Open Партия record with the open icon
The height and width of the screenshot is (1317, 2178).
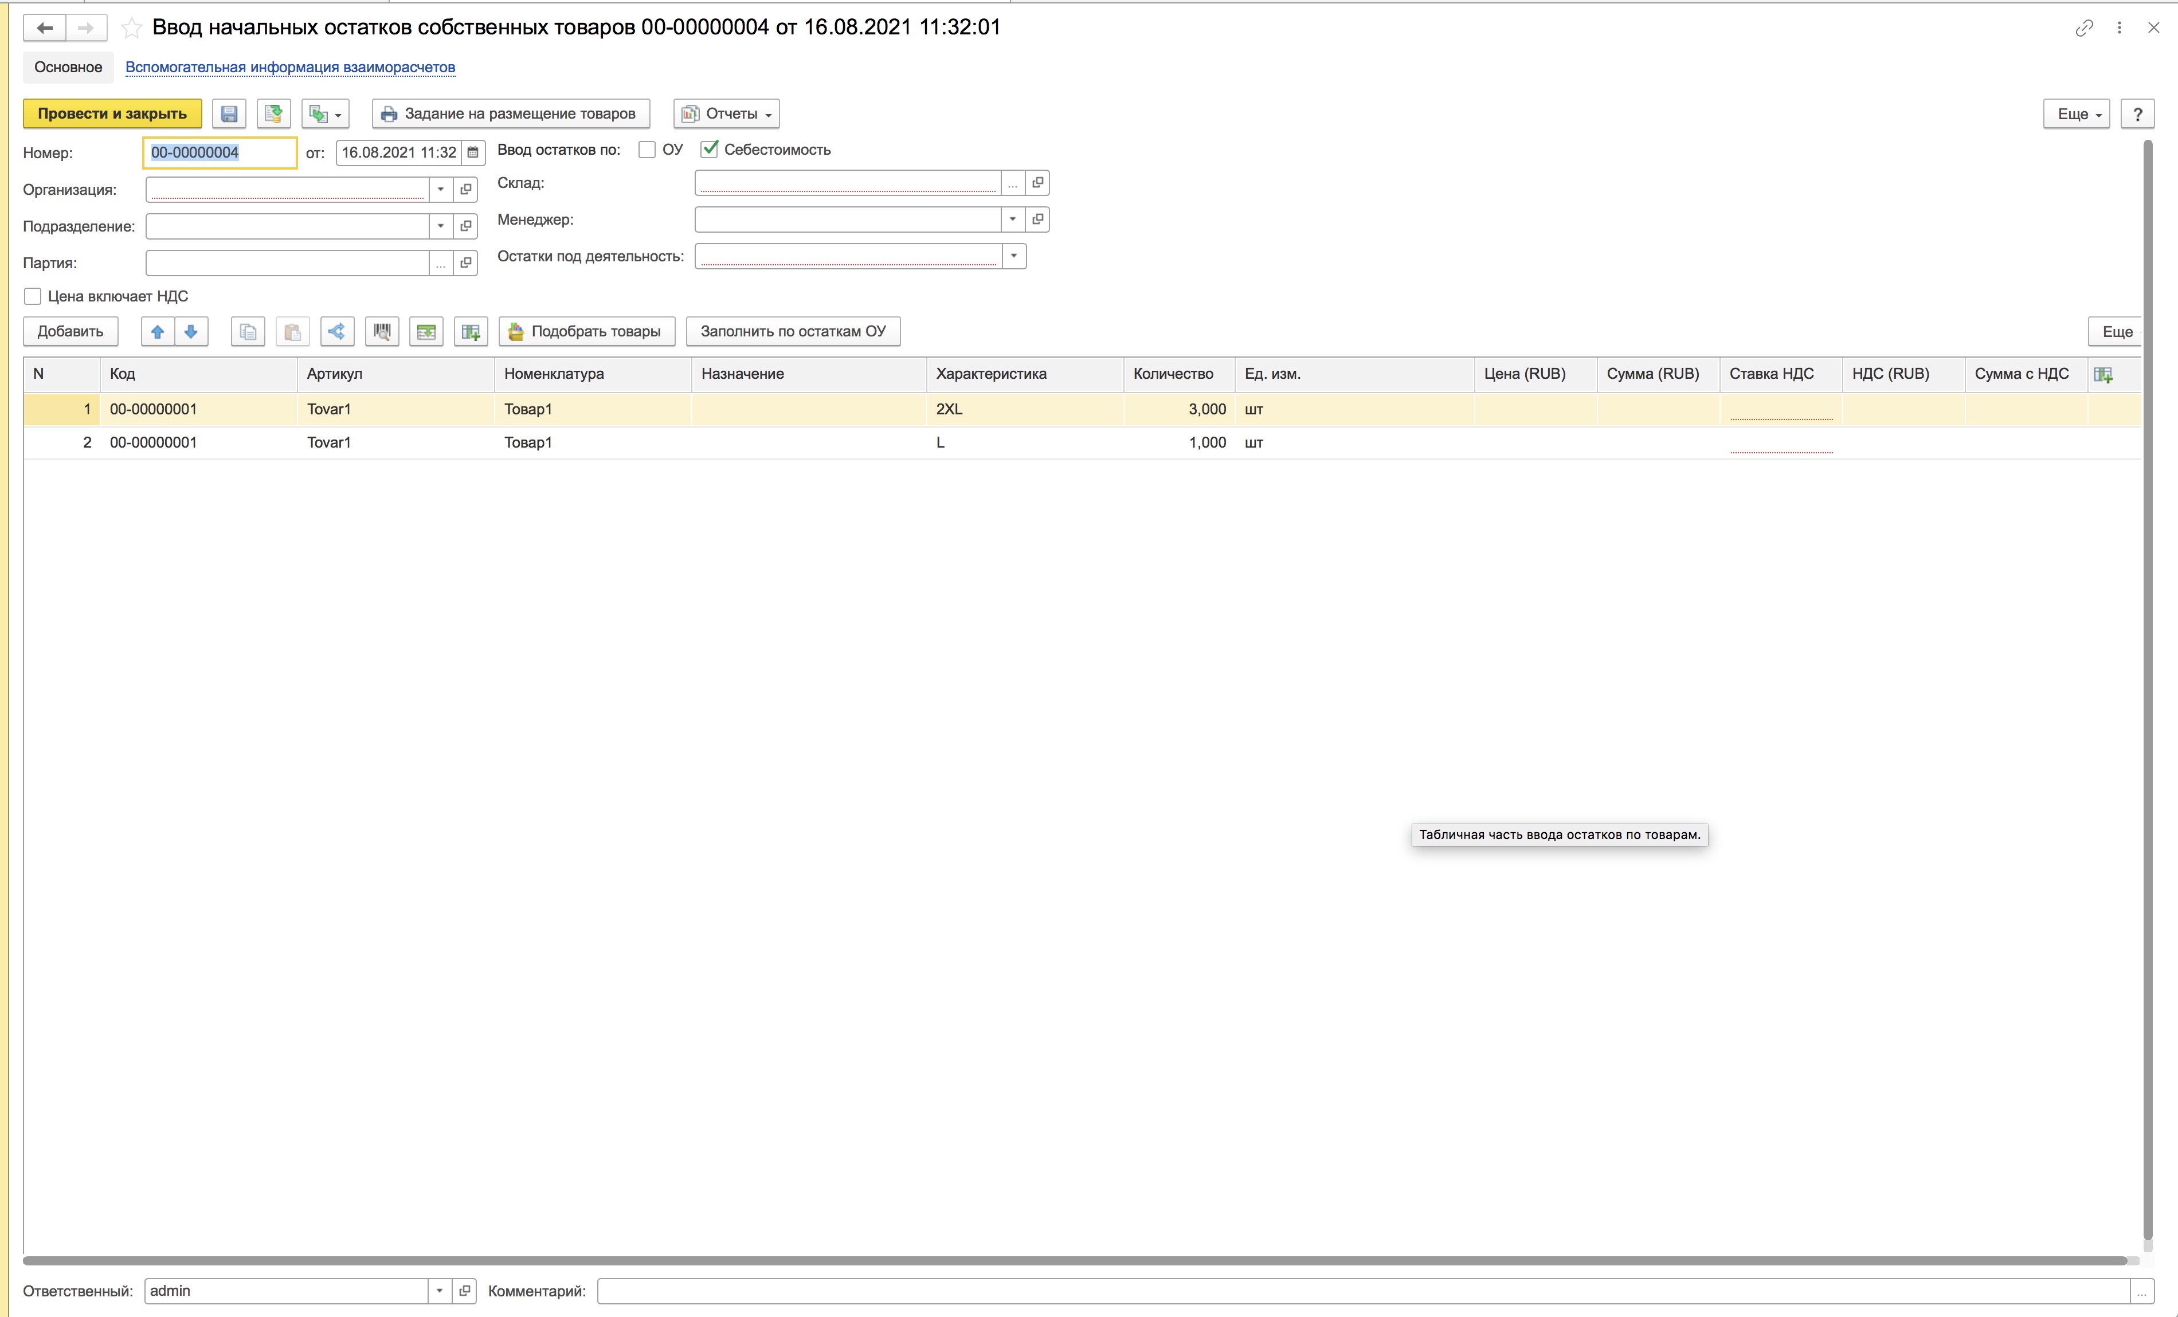[466, 262]
